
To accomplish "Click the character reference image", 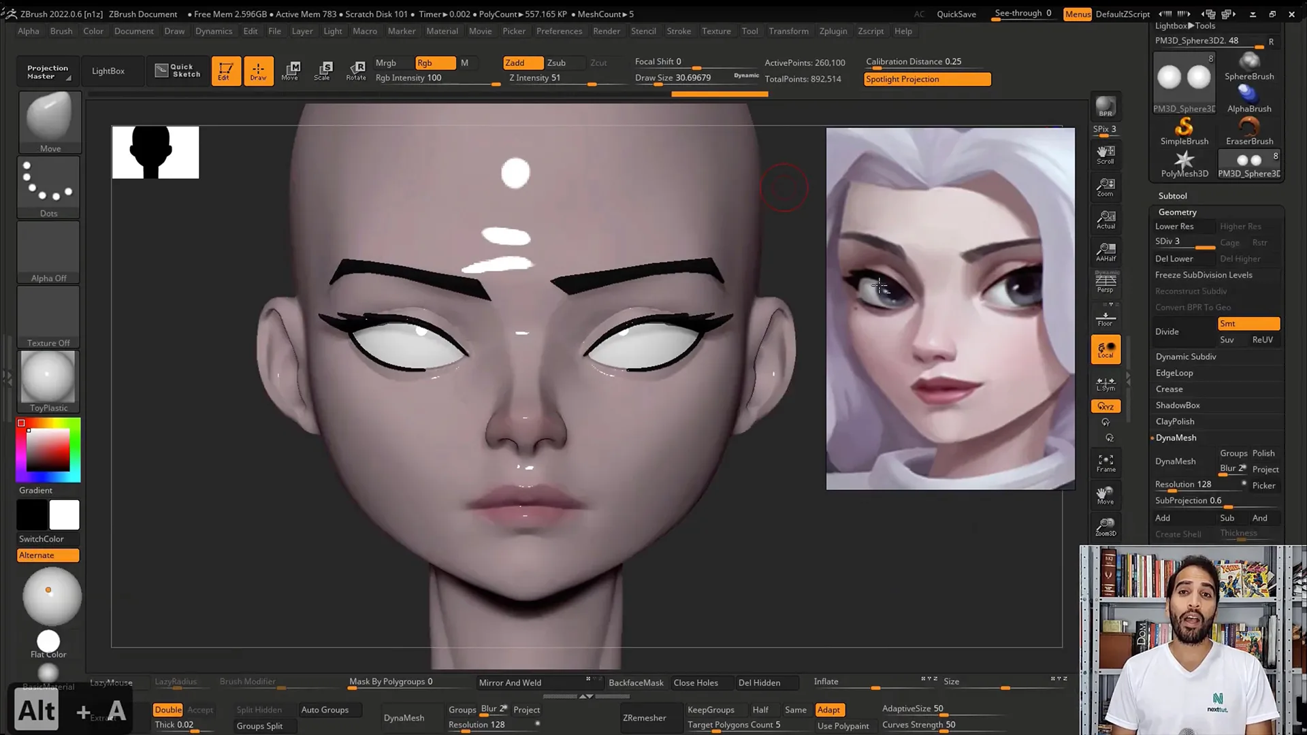I will coord(950,308).
